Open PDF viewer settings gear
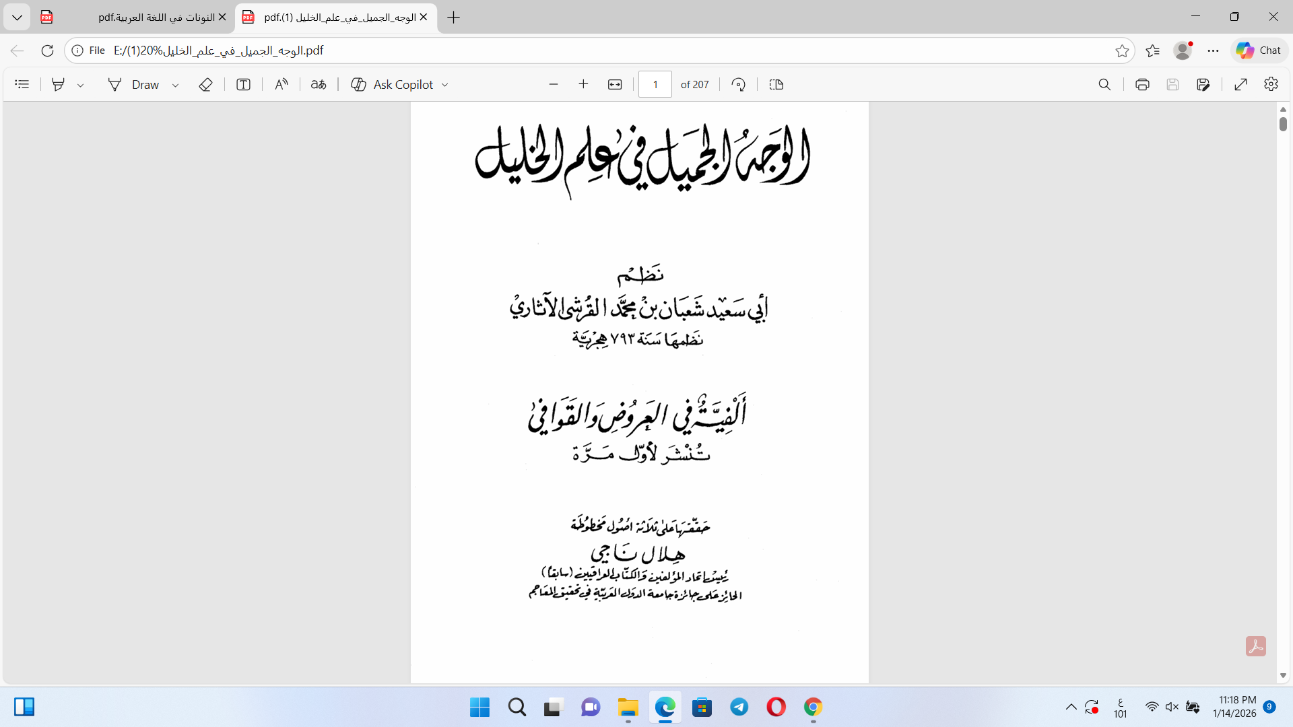Viewport: 1293px width, 727px height. pos(1271,84)
